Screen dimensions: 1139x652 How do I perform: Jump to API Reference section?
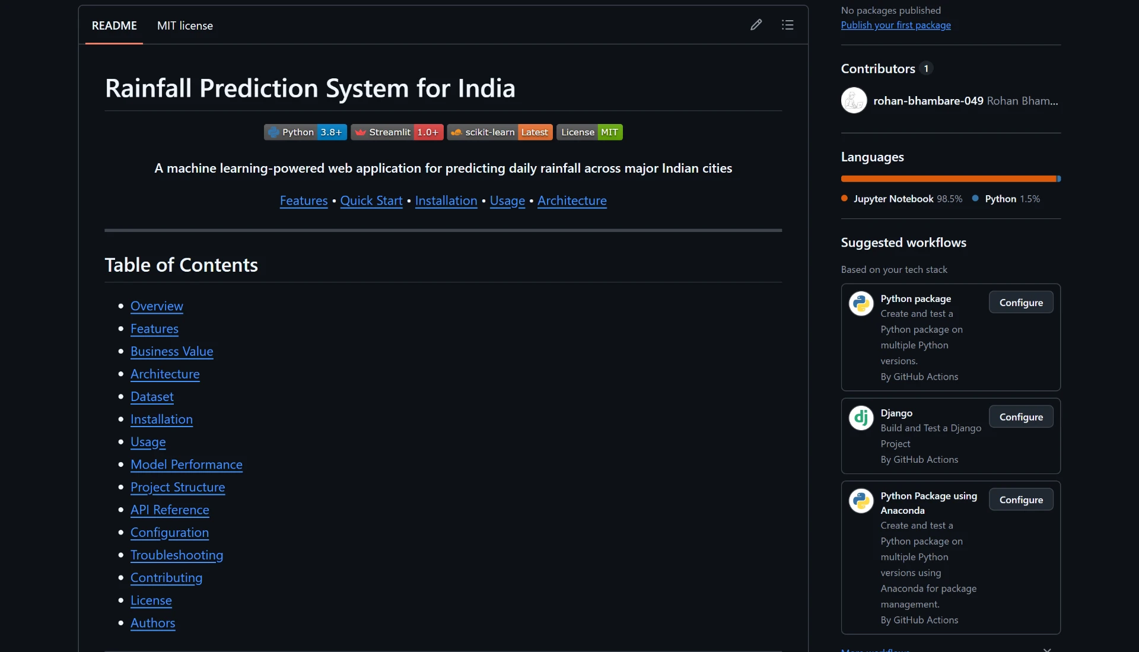(x=170, y=510)
